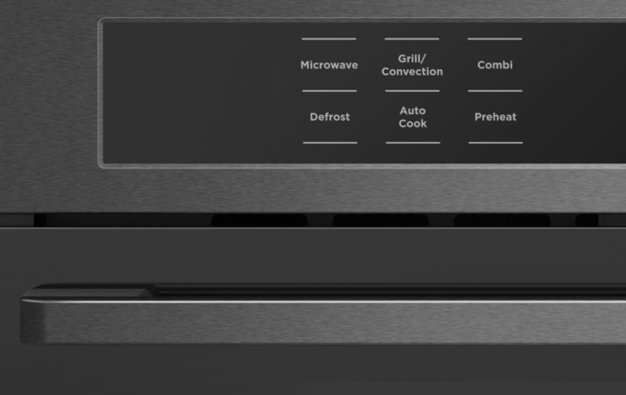Click the leftmost vent slot above the door
The width and height of the screenshot is (626, 395).
tap(259, 221)
